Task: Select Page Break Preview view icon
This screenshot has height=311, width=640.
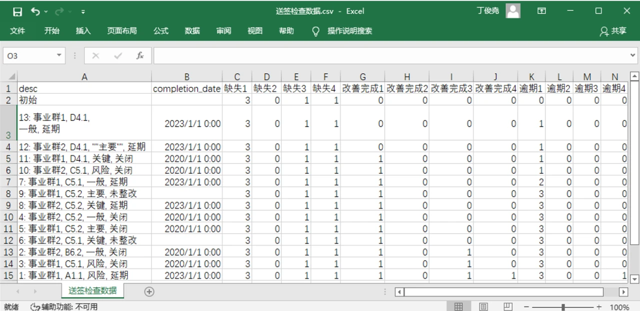Action: [507, 307]
